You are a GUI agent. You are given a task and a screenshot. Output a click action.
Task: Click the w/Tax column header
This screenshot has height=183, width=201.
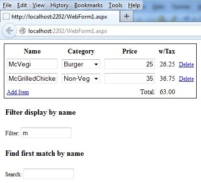coord(167,51)
